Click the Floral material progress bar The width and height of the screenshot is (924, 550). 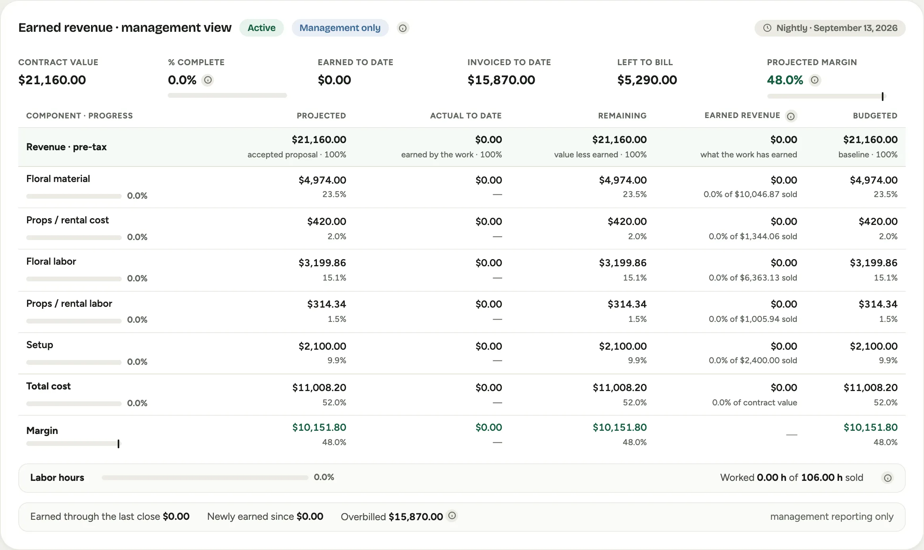74,196
